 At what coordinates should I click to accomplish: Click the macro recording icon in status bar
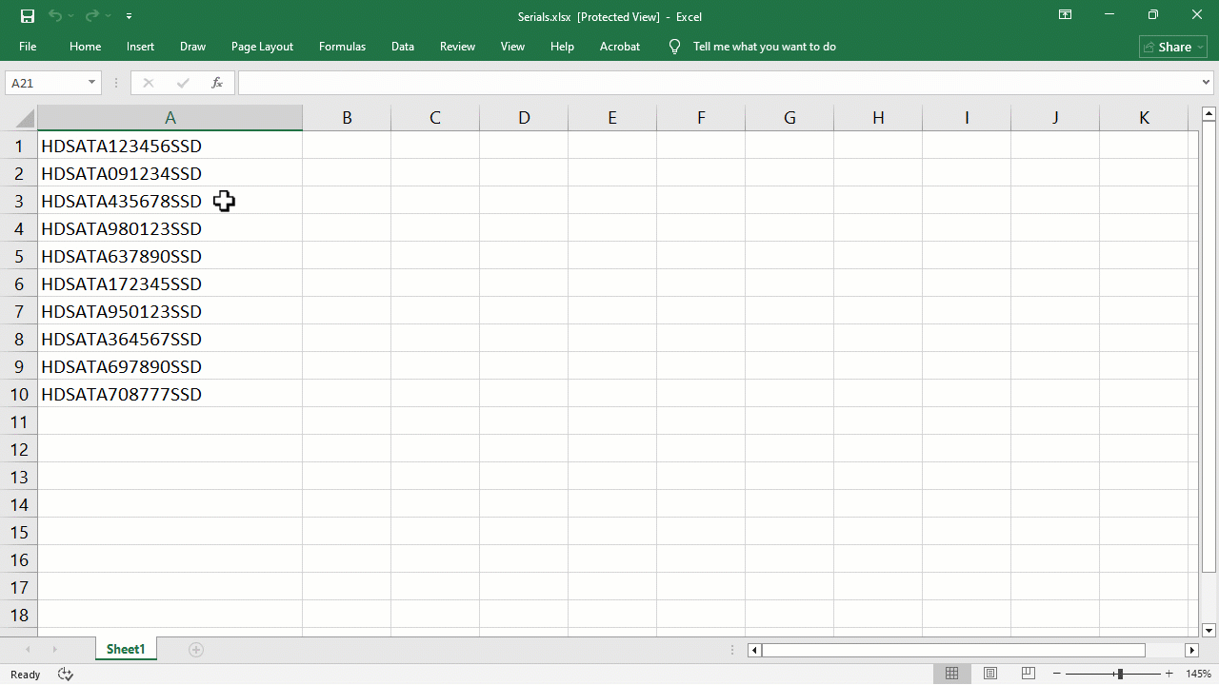pyautogui.click(x=66, y=674)
